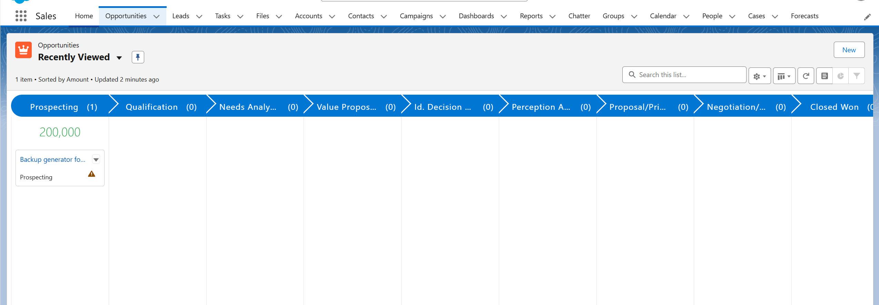The height and width of the screenshot is (305, 879).
Task: Expand the People tab chevron menu
Action: pyautogui.click(x=732, y=16)
